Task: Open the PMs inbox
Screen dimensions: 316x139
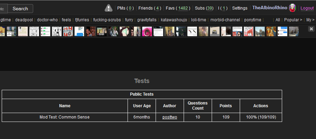Action: [125, 8]
